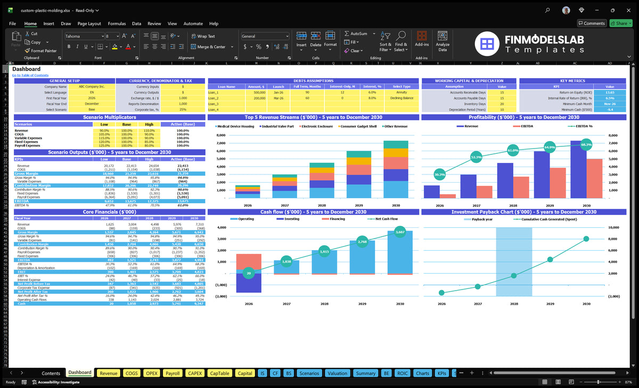
Task: Open the Format cells menu
Action: [330, 39]
